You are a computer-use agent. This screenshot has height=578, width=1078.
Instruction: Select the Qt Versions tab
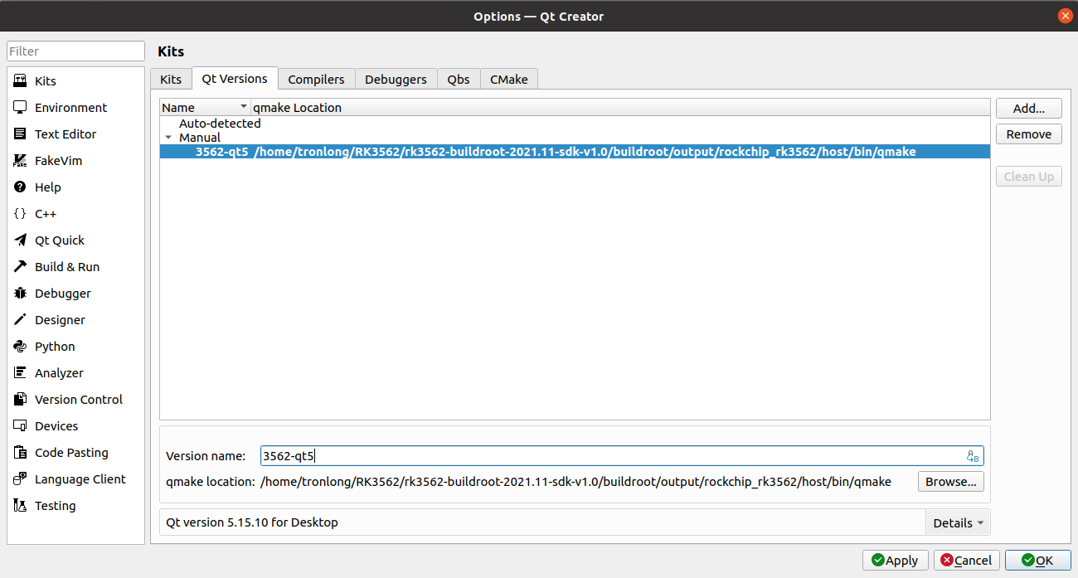coord(235,79)
